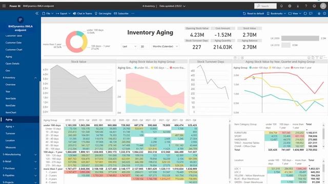Open the Turnover page
This screenshot has height=184, width=328.
pyautogui.click(x=10, y=133)
